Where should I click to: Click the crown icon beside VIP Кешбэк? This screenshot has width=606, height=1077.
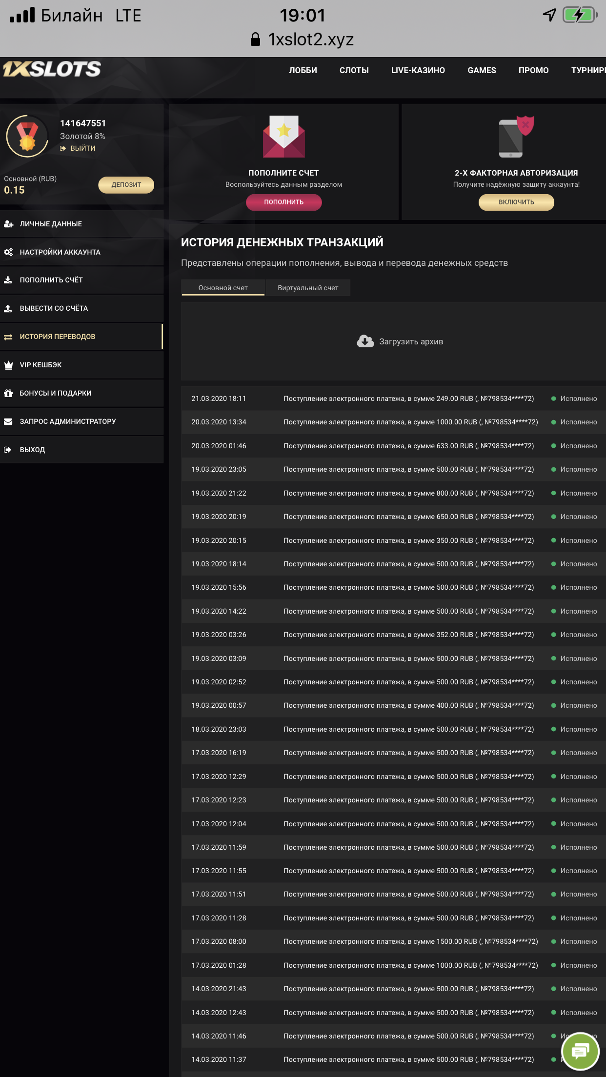click(x=8, y=365)
